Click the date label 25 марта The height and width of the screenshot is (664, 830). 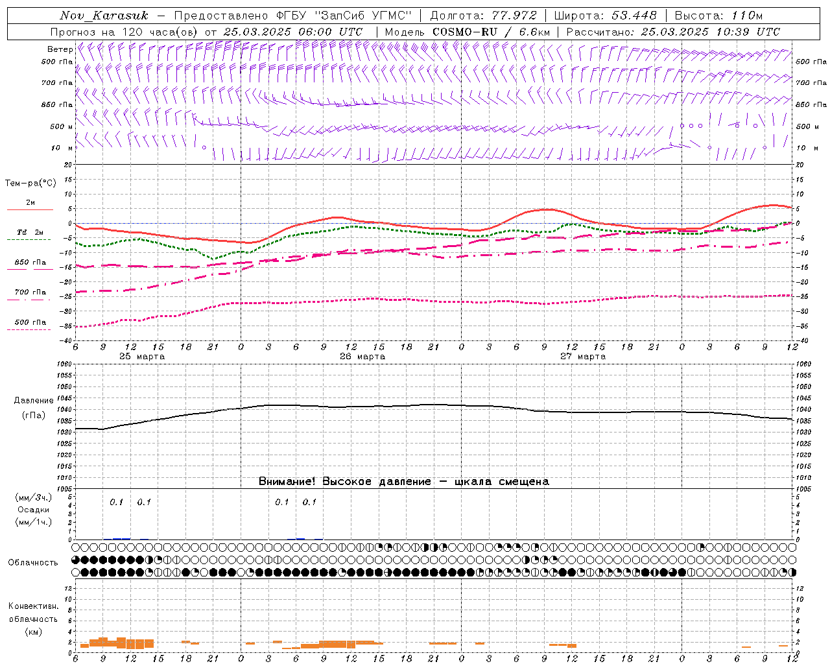(142, 357)
